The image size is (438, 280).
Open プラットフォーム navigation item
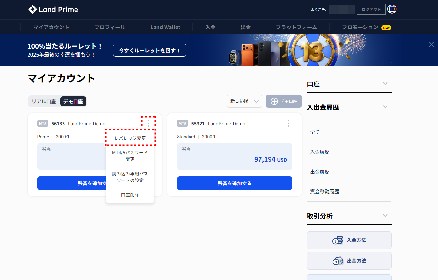296,27
